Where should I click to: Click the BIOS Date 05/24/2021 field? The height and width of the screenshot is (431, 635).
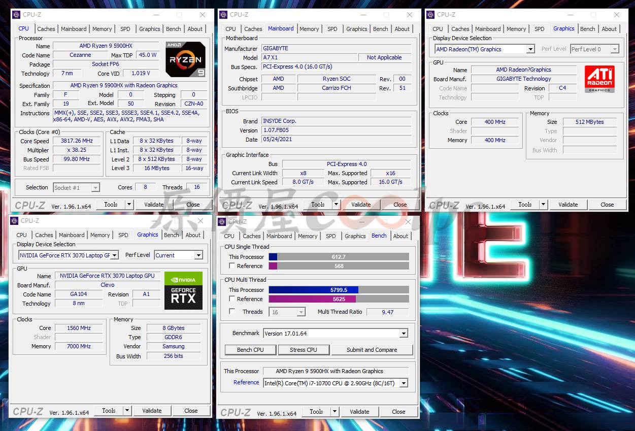(x=336, y=140)
